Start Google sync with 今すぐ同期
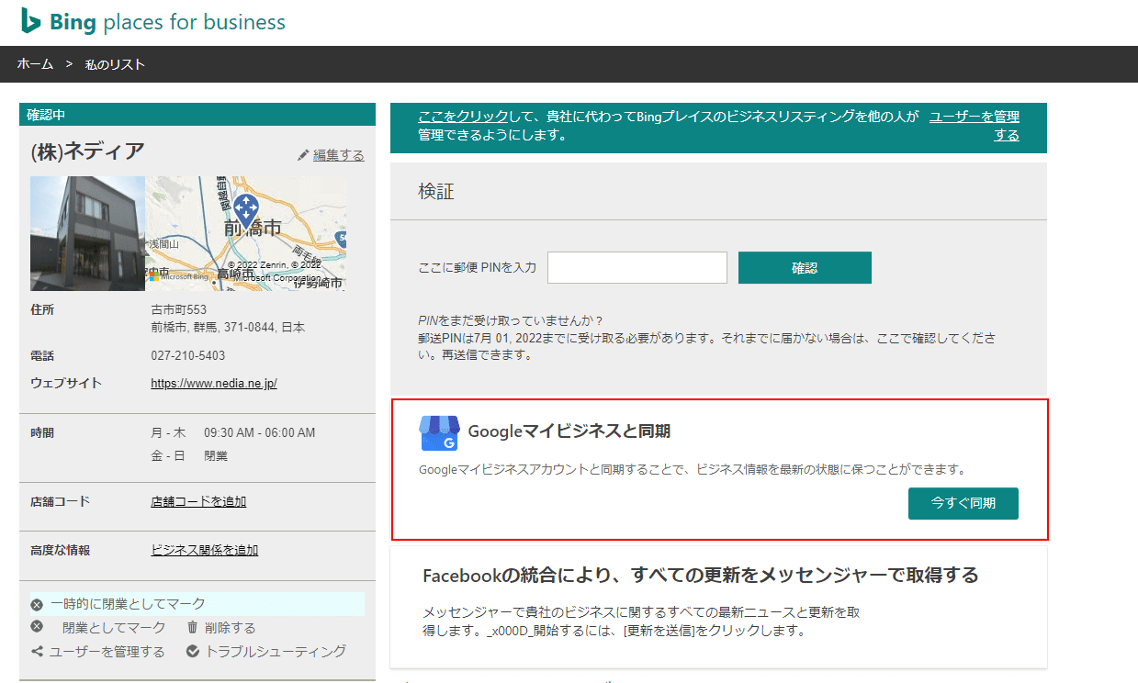1138x683 pixels. (x=963, y=503)
